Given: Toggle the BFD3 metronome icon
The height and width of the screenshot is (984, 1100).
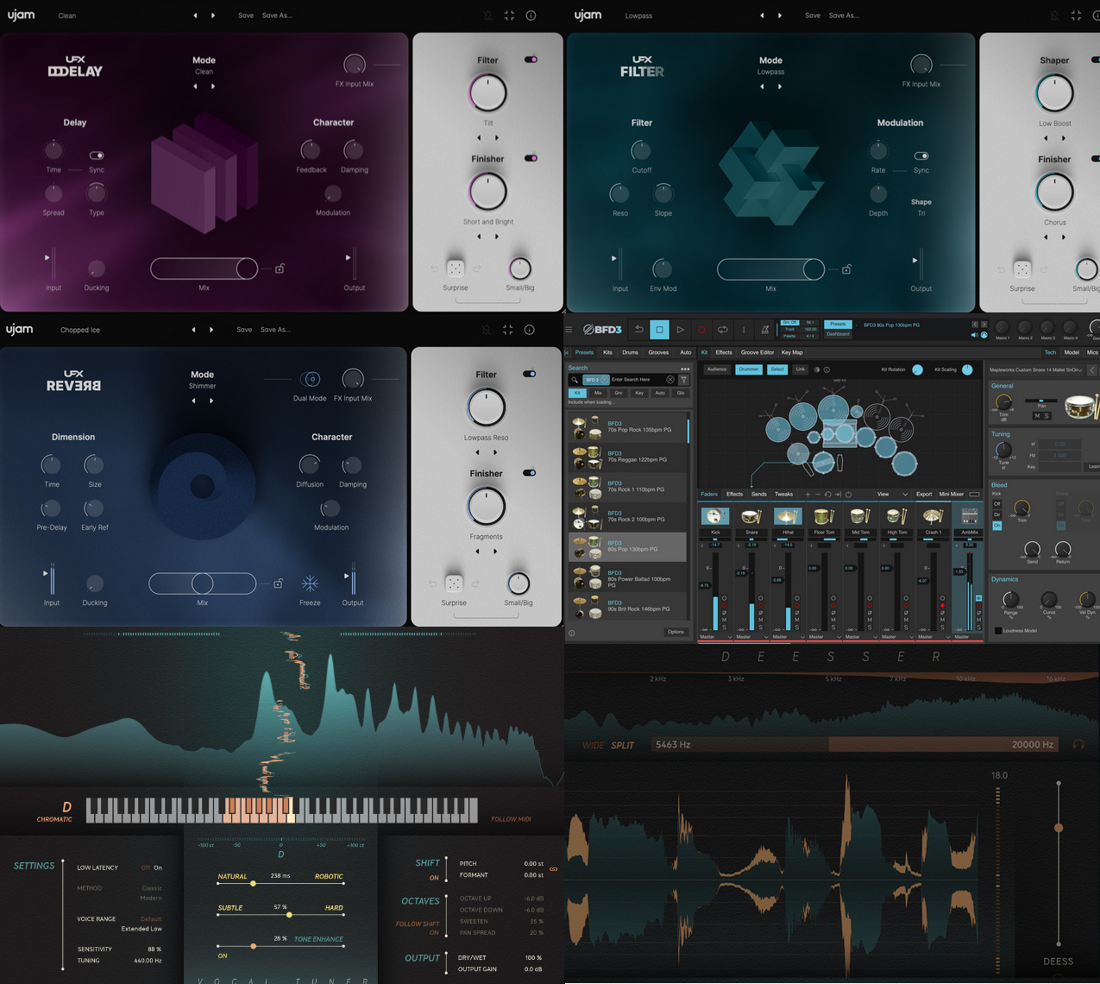Looking at the screenshot, I should click(x=764, y=329).
